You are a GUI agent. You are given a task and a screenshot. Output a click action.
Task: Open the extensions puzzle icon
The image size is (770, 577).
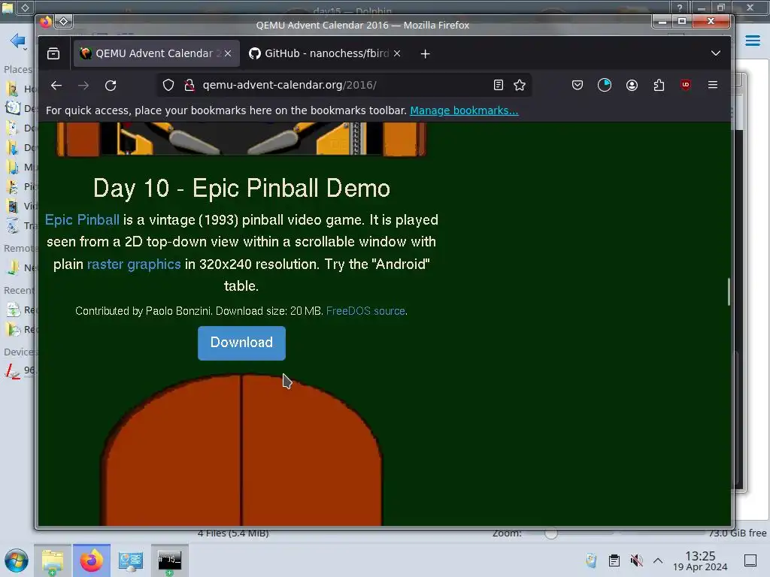coord(659,86)
